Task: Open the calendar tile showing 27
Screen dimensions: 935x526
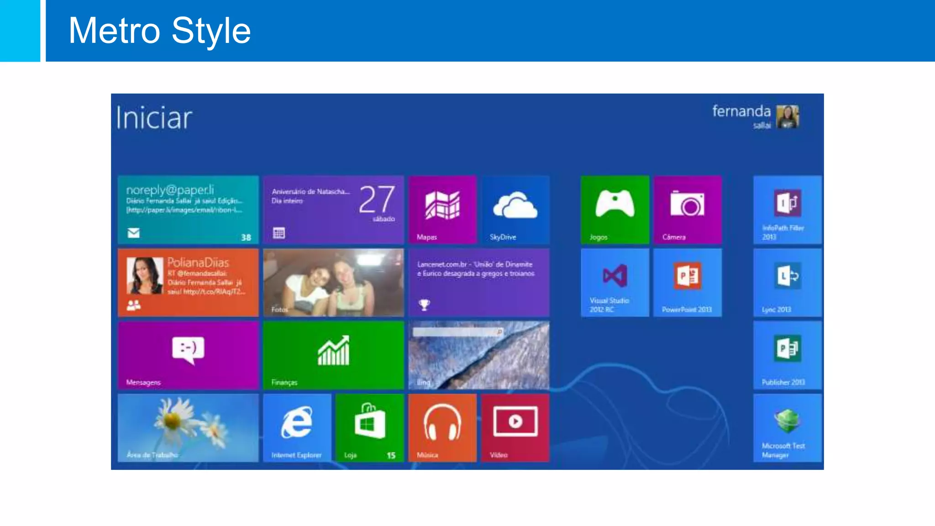Action: 333,210
